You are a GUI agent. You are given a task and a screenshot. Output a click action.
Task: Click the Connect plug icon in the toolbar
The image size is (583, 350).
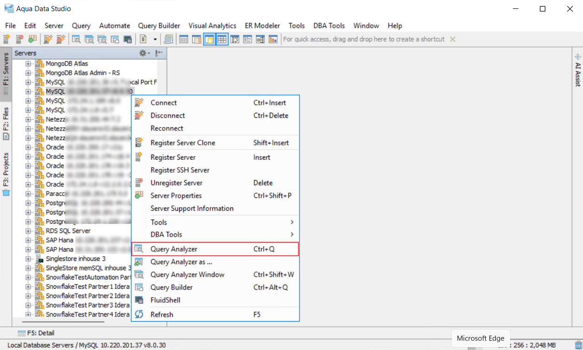point(48,39)
